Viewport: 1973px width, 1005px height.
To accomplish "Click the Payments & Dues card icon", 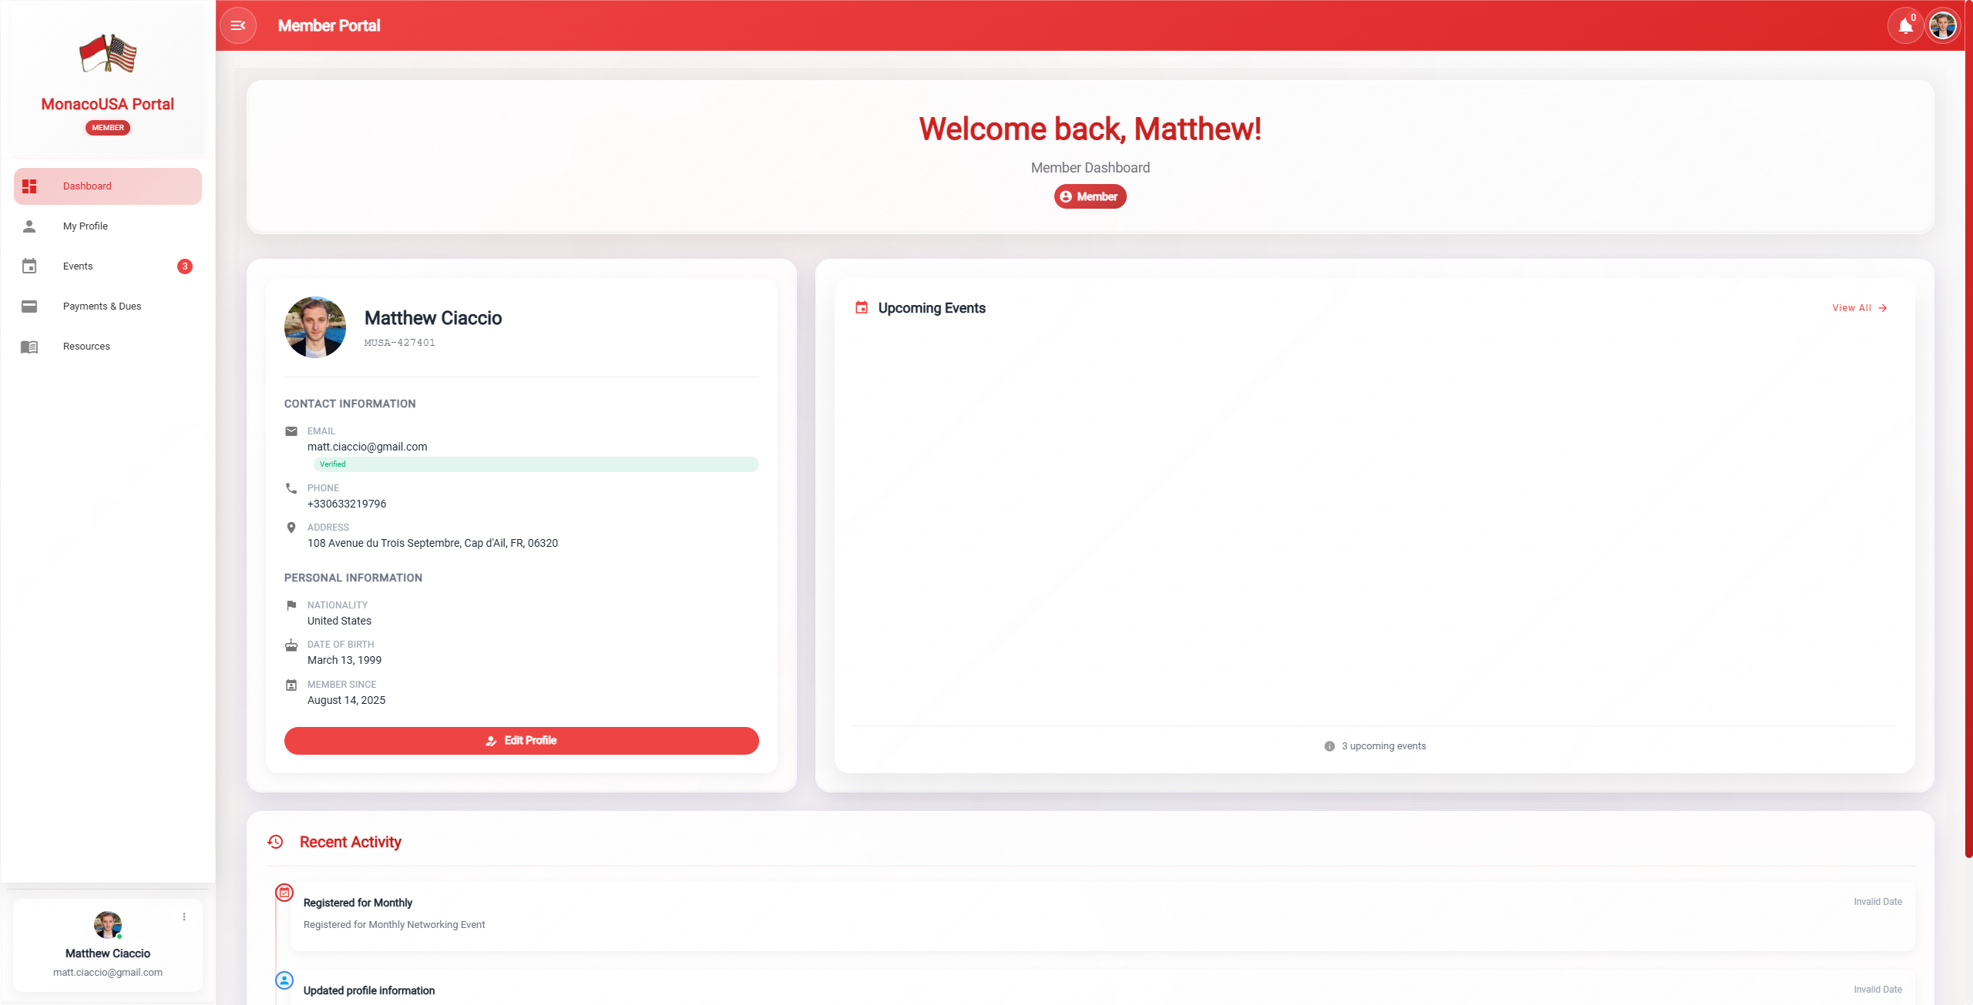I will (29, 307).
